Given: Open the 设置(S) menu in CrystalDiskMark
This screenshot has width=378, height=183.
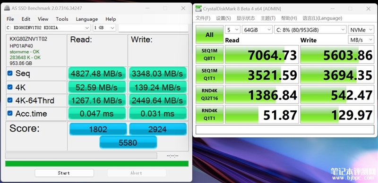Looking at the screenshot, I should tap(223, 18).
